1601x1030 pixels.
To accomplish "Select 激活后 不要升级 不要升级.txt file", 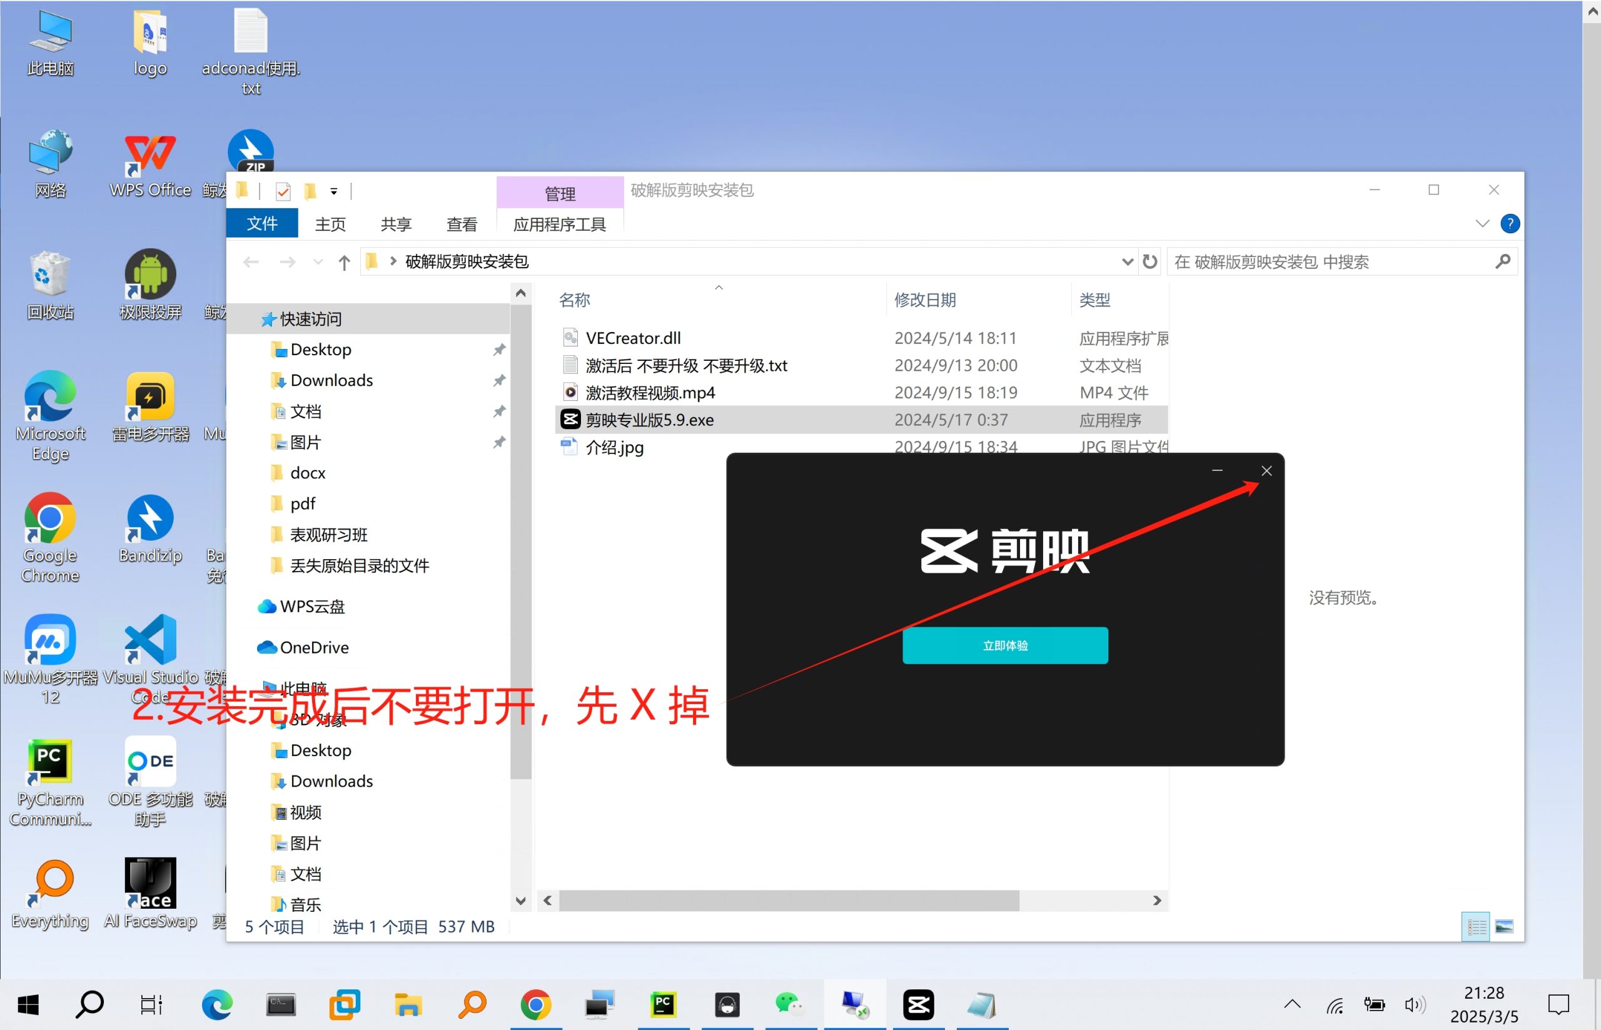I will [x=861, y=365].
